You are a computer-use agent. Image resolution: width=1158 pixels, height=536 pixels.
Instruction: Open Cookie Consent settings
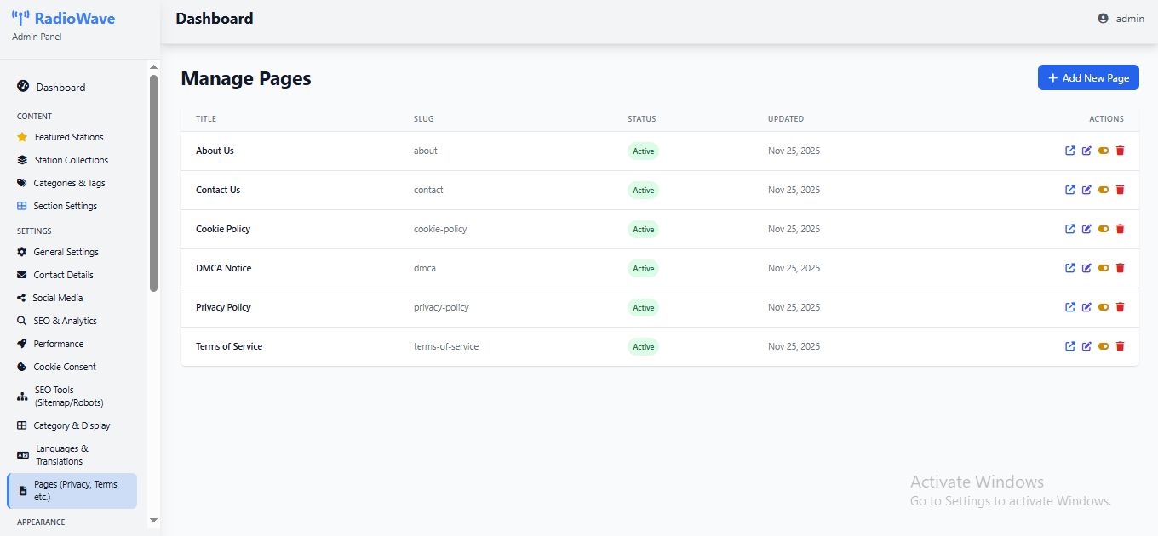point(65,367)
